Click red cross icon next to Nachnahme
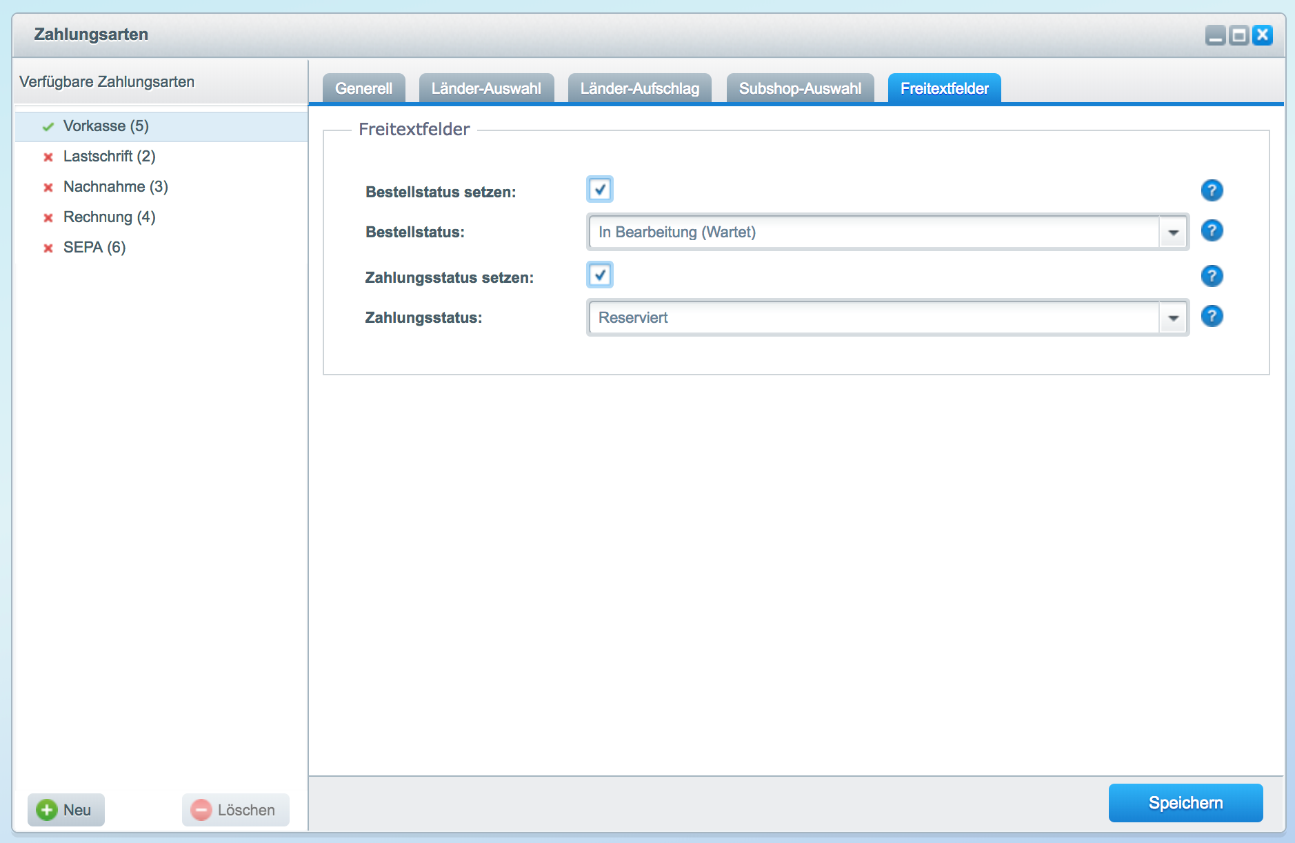Screen dimensions: 1295x843 click(48, 188)
